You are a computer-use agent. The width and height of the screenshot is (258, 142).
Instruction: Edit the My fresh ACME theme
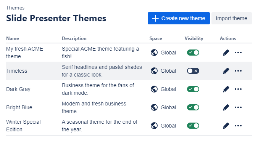coord(226,53)
